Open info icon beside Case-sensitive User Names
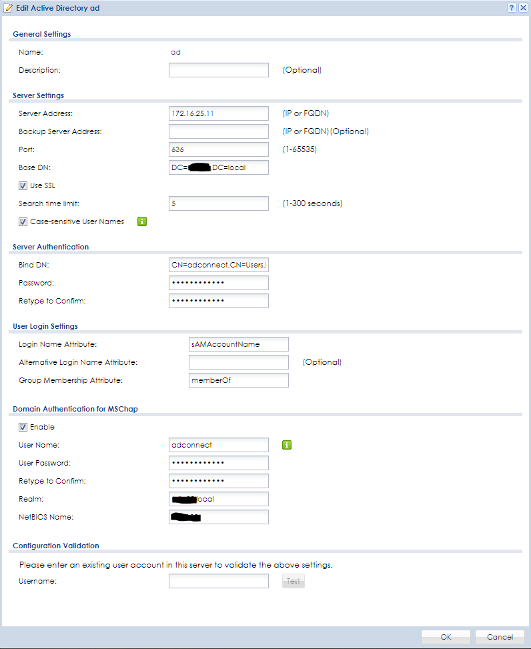Image resolution: width=531 pixels, height=649 pixels. [x=142, y=221]
